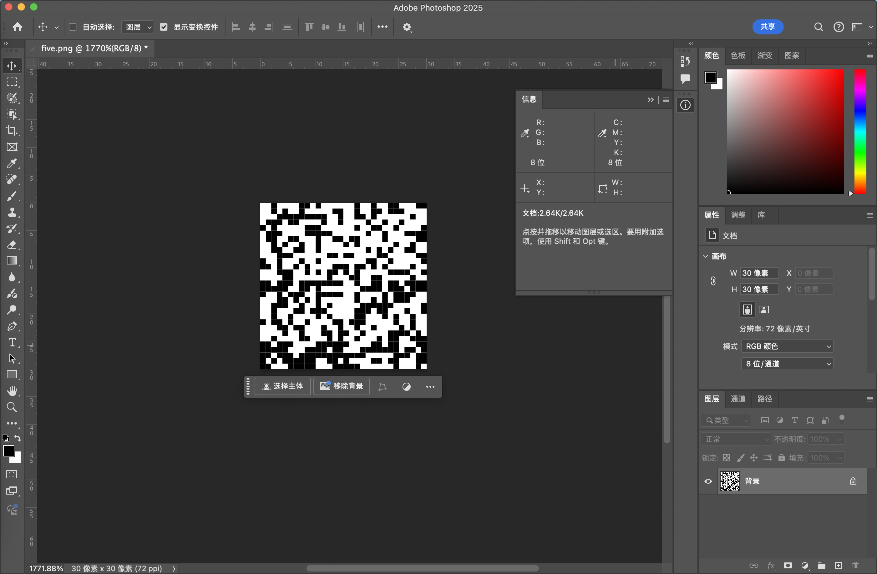This screenshot has width=877, height=574.
Task: Delete layer with trash icon
Action: point(855,566)
